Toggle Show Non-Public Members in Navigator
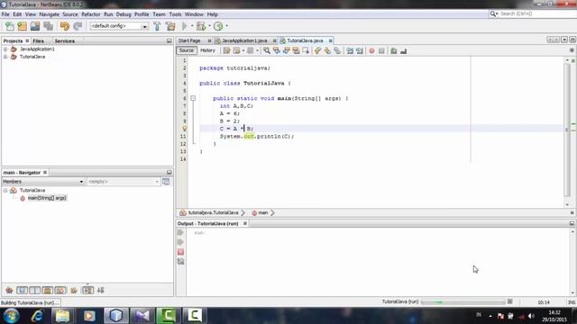 (48, 290)
